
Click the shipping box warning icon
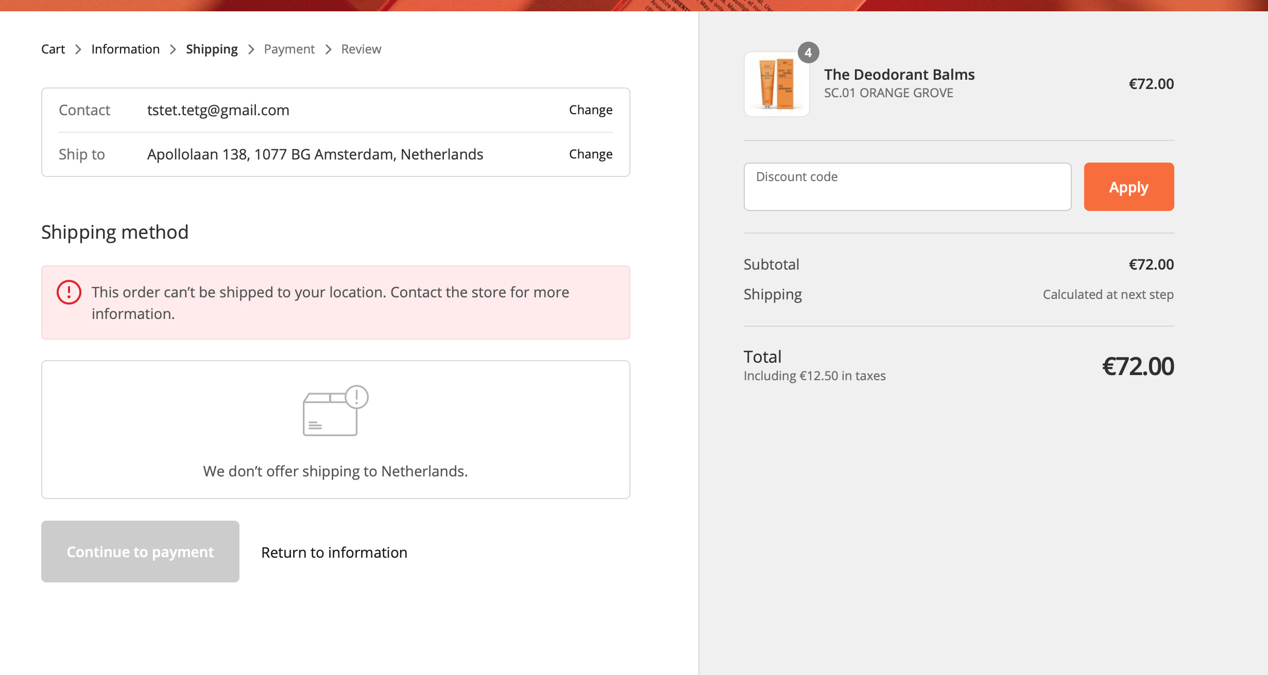pos(335,411)
